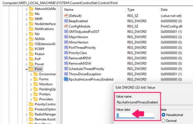Expand the Monitors subkey
This screenshot has height=124, width=193.
tap(31, 84)
